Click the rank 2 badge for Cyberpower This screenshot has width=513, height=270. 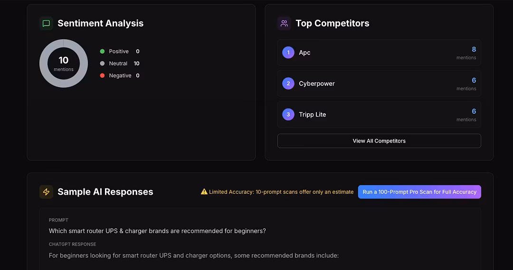[x=288, y=83]
